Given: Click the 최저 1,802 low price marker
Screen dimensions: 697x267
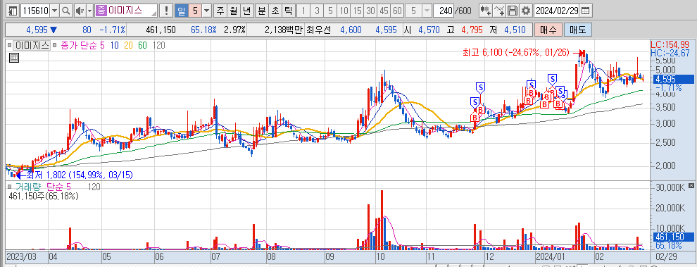Looking at the screenshot, I should tap(79, 175).
